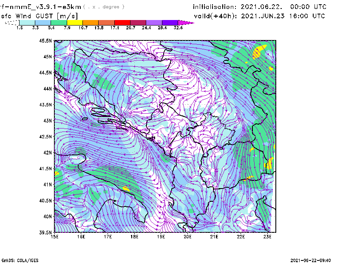Image resolution: width=340 pixels, height=263 pixels.
Task: Select the light blue 3.3–5.4 legend swatch
Action: 43,23
